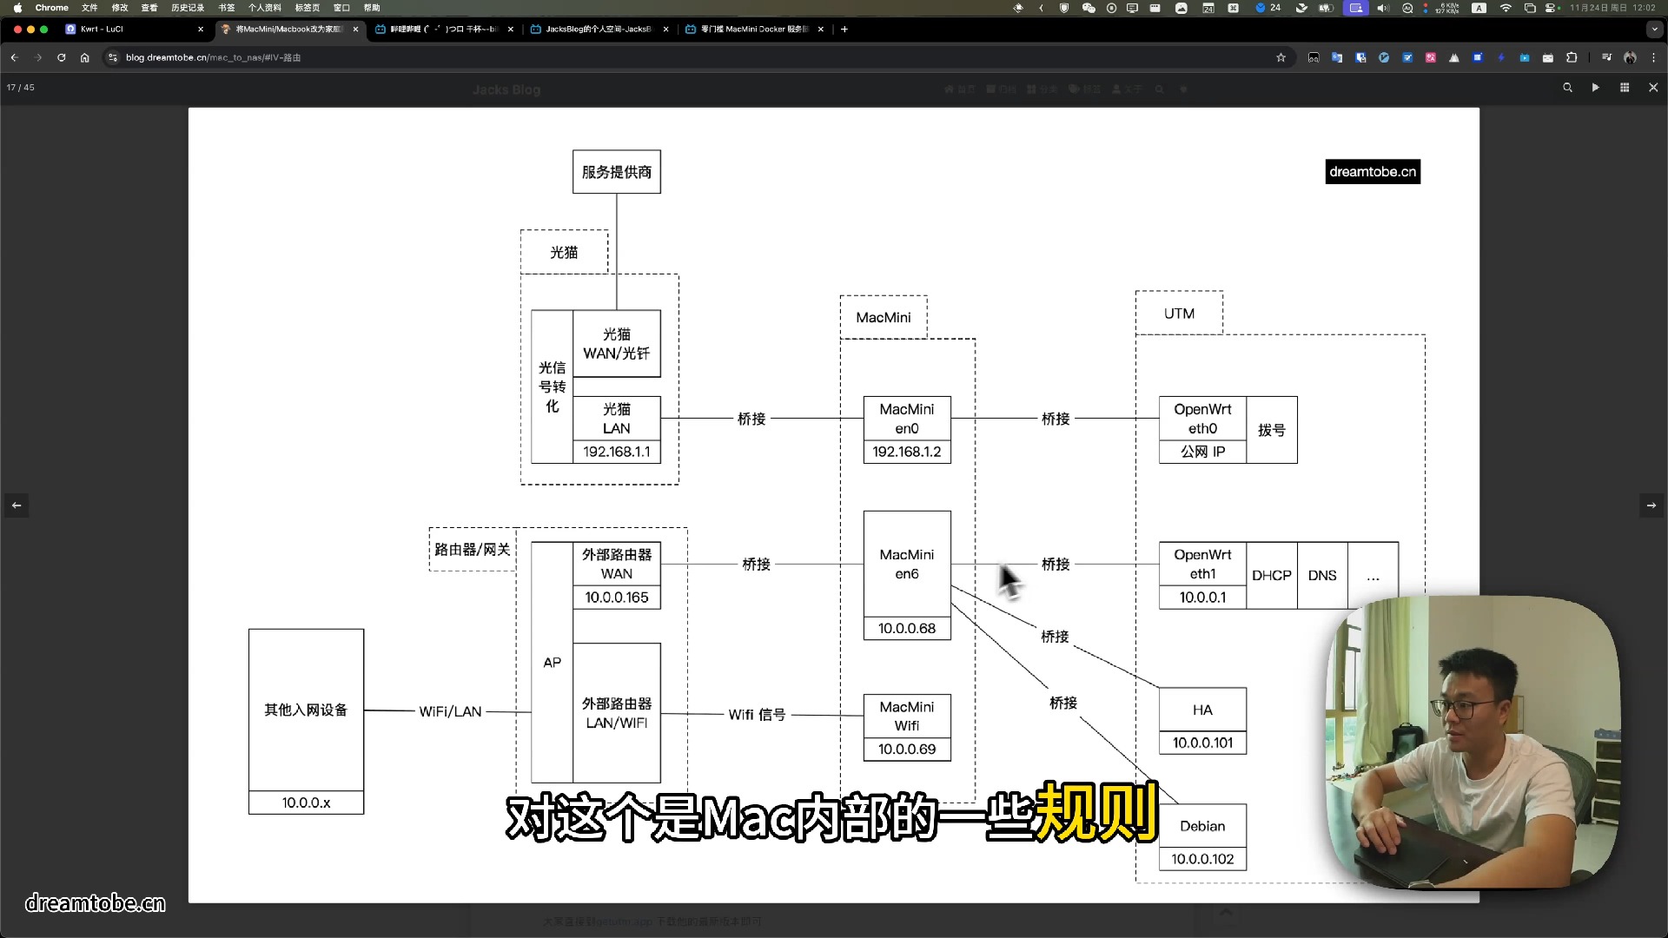
Task: Bookmark this page with star icon
Action: click(x=1281, y=57)
